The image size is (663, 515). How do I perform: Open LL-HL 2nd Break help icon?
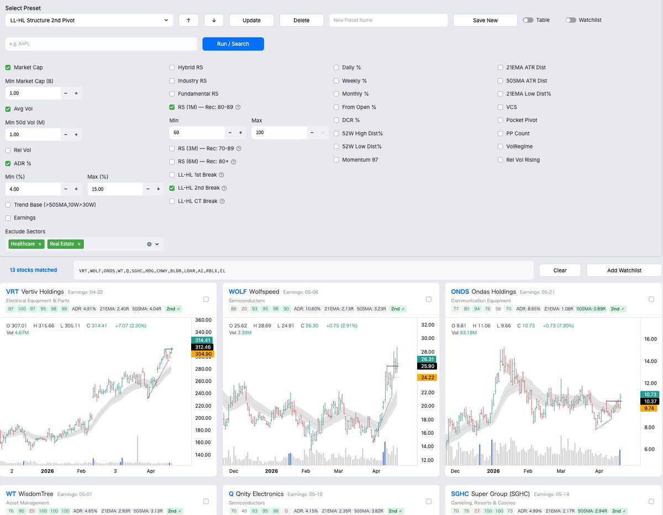(x=224, y=188)
